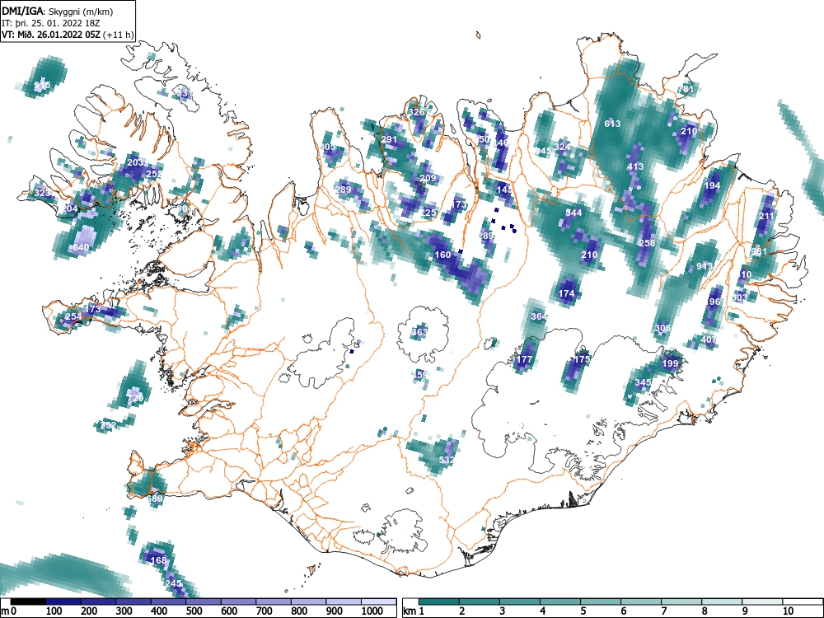Click the VT valid time line
This screenshot has height=618, width=824.
click(68, 35)
